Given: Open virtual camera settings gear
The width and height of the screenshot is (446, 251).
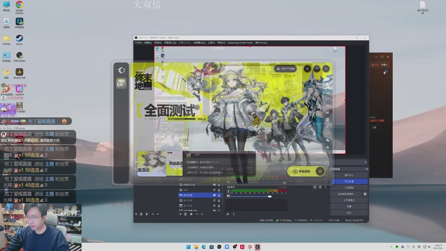Looking at the screenshot, I should [x=365, y=194].
